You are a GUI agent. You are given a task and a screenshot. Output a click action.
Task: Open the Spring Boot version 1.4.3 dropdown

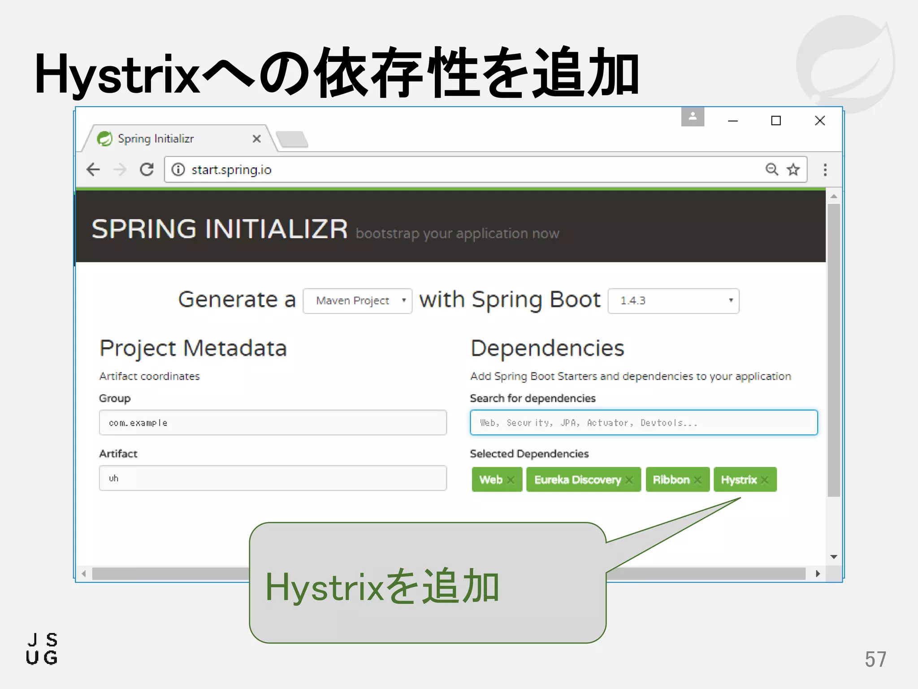click(673, 301)
